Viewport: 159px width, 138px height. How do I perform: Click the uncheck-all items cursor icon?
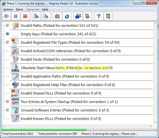46,16
